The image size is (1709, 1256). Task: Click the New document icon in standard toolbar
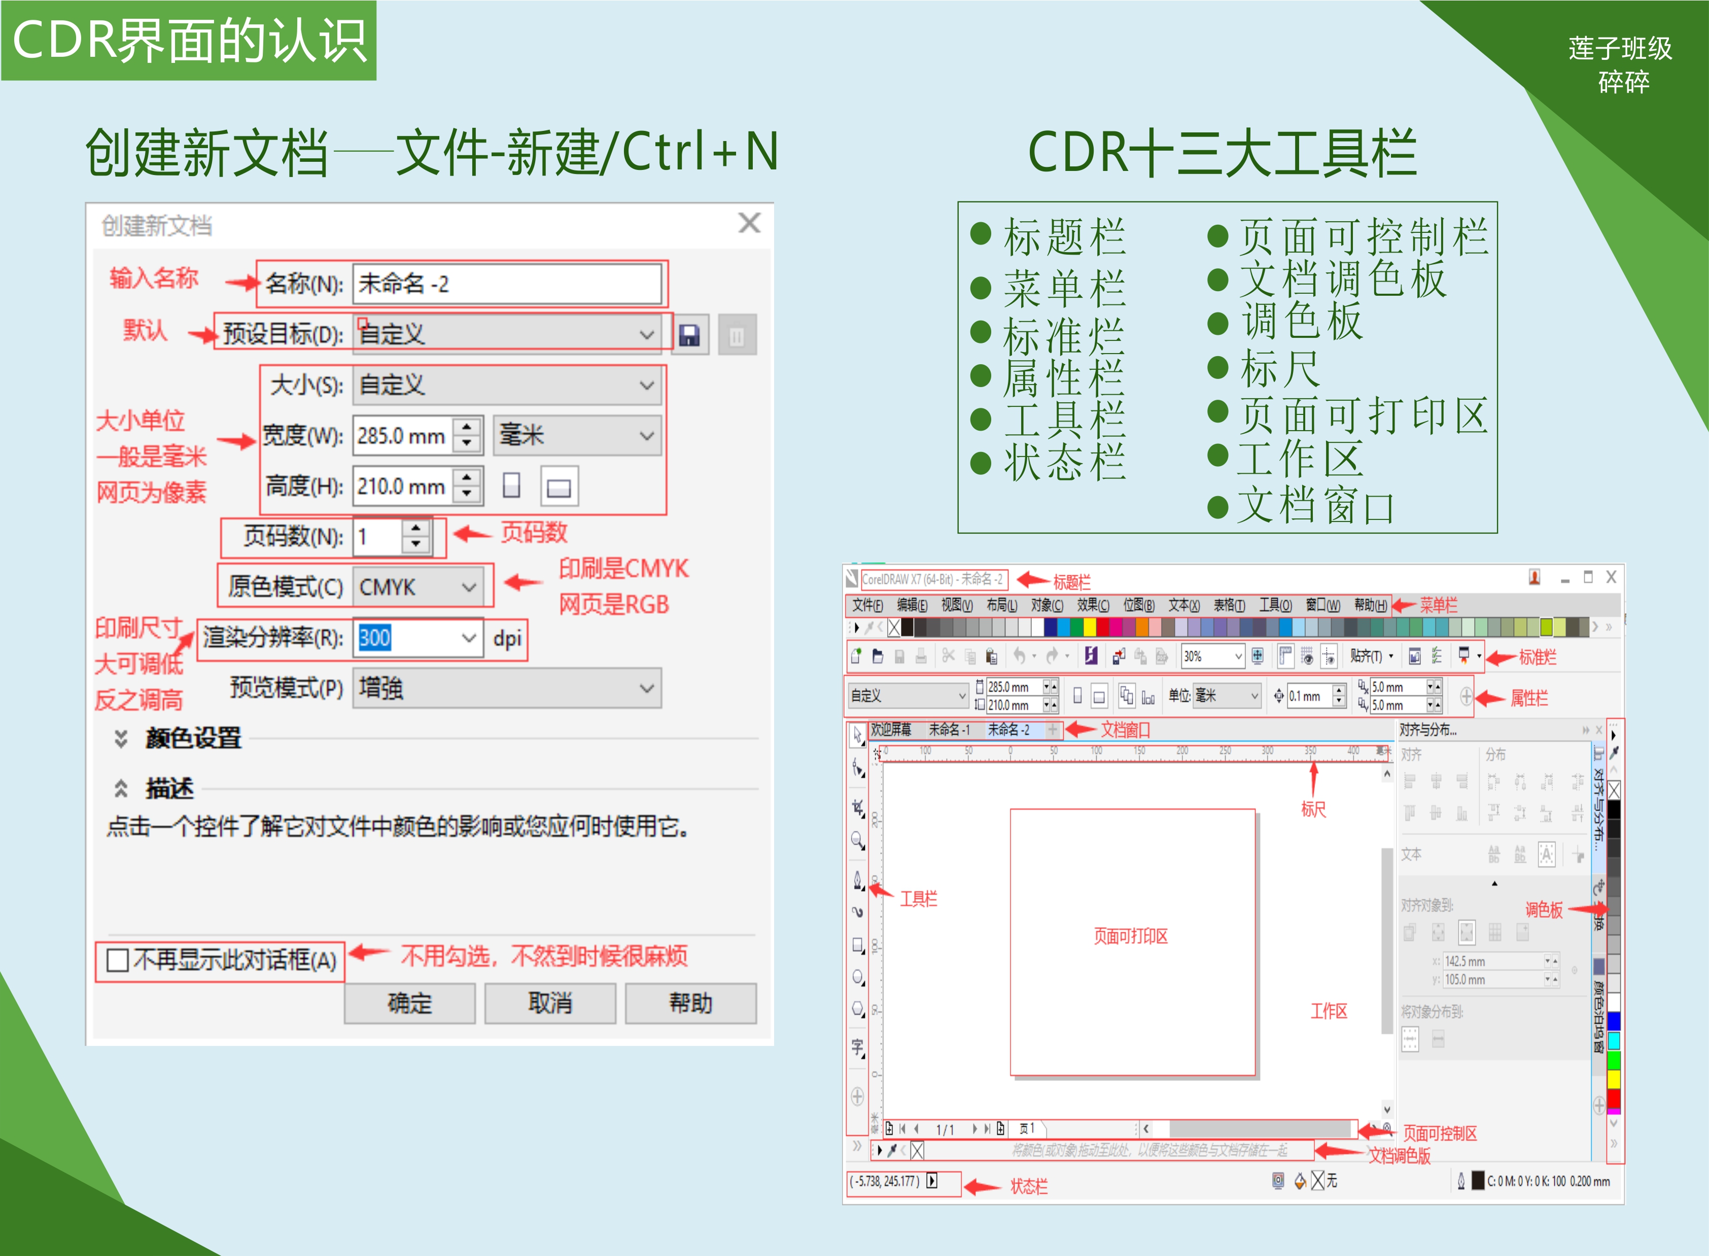(x=856, y=656)
